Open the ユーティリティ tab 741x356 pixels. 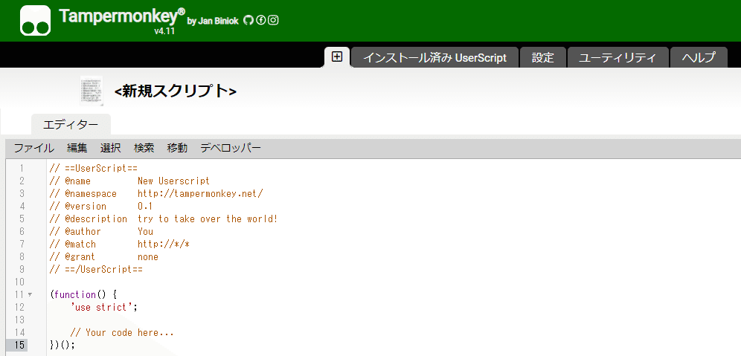tap(617, 58)
